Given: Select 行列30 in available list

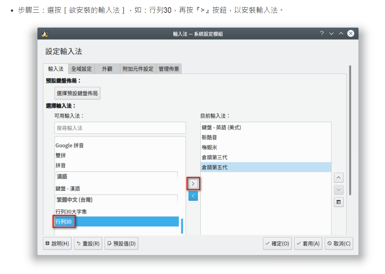Looking at the screenshot, I should pyautogui.click(x=117, y=221).
